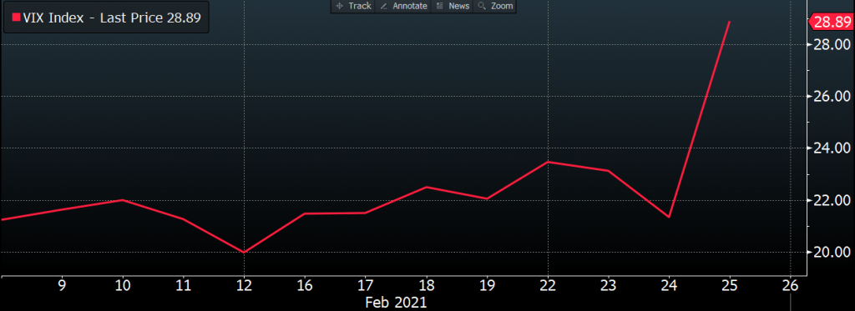
Task: Select the Zoom tool
Action: click(x=494, y=6)
